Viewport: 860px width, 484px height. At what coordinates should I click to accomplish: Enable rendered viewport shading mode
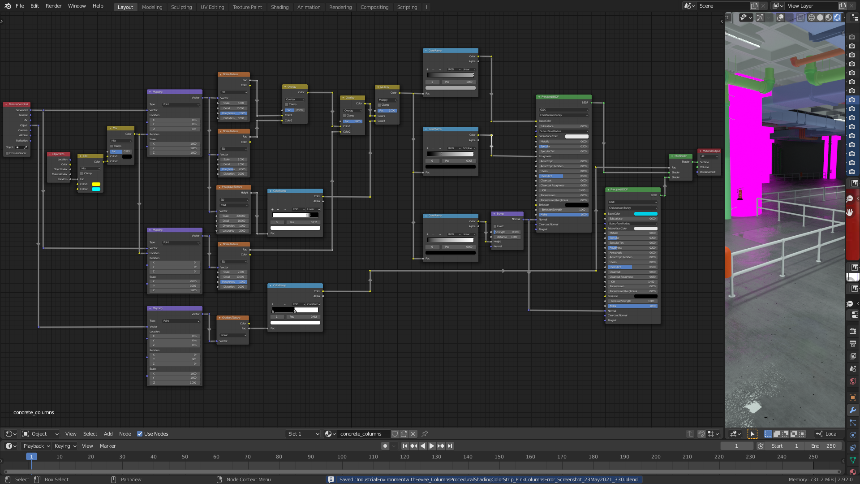click(837, 17)
